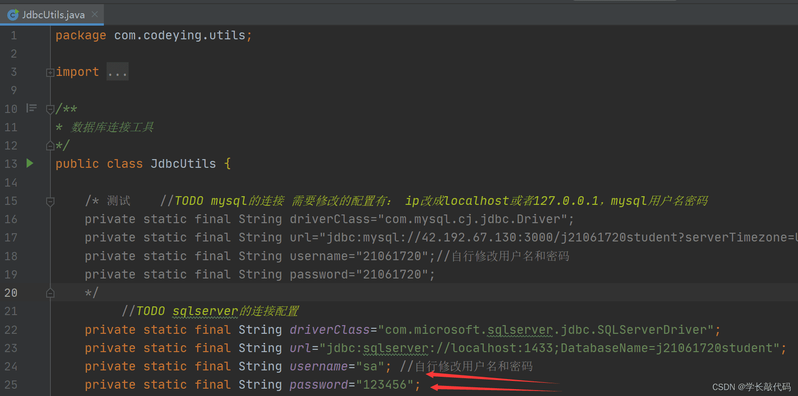Click the TODO sqlserver comment on line 21

pyautogui.click(x=210, y=311)
